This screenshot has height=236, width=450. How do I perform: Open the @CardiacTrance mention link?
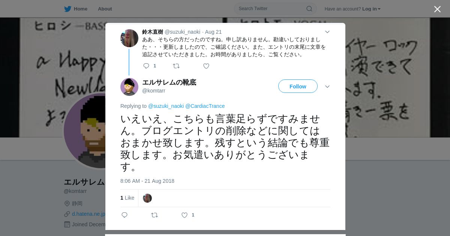205,106
